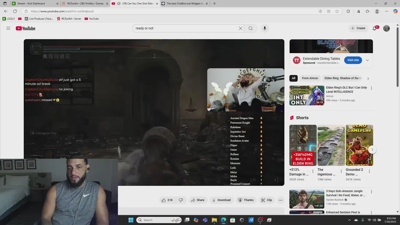This screenshot has width=400, height=225.
Task: Open Grounded Demo Gameplay short thumbnail
Action: 359,145
